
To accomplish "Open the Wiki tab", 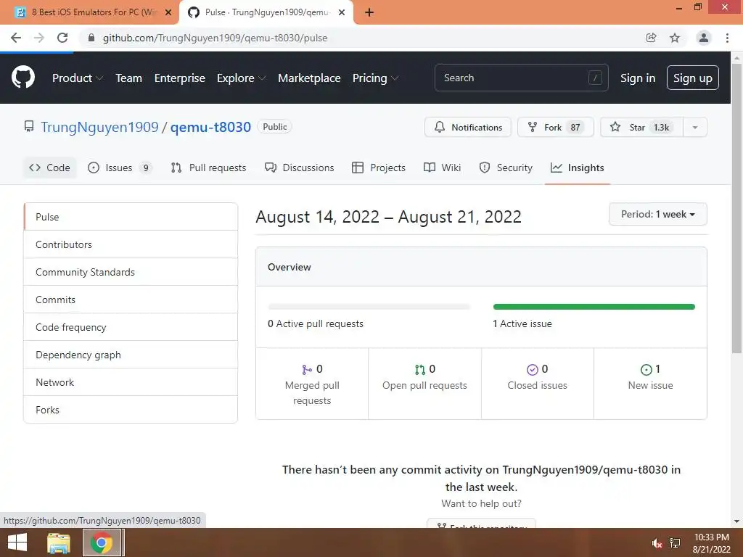I will [x=442, y=168].
